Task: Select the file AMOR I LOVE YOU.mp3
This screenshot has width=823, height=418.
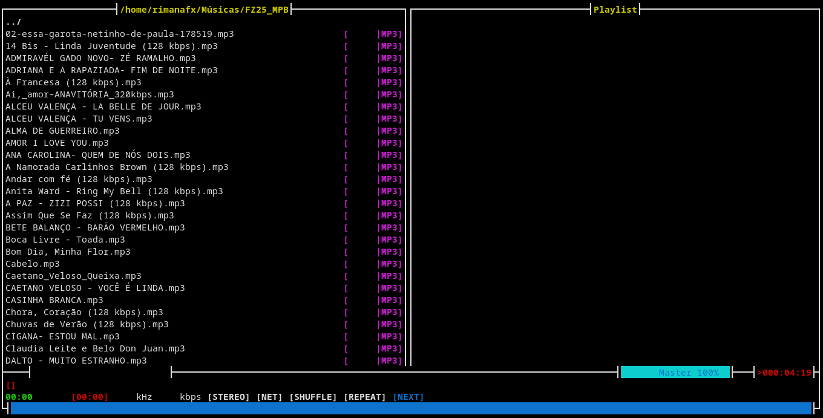Action: tap(57, 143)
